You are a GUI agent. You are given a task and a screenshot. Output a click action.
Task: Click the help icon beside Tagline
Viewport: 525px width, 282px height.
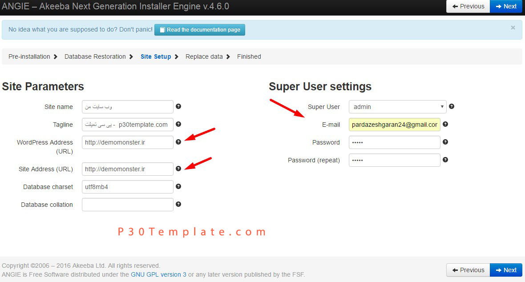(178, 124)
